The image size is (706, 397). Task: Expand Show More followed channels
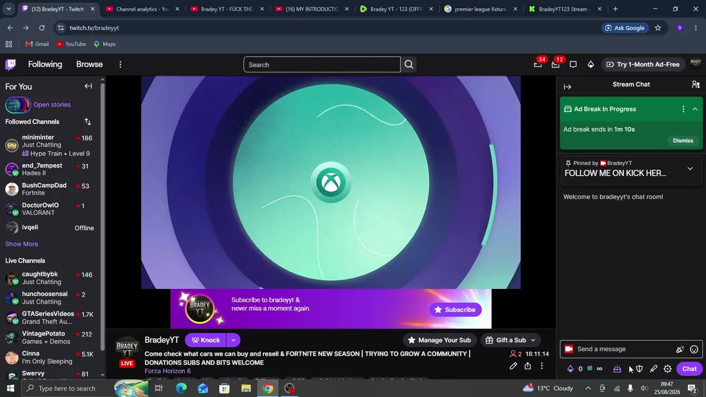coord(22,244)
